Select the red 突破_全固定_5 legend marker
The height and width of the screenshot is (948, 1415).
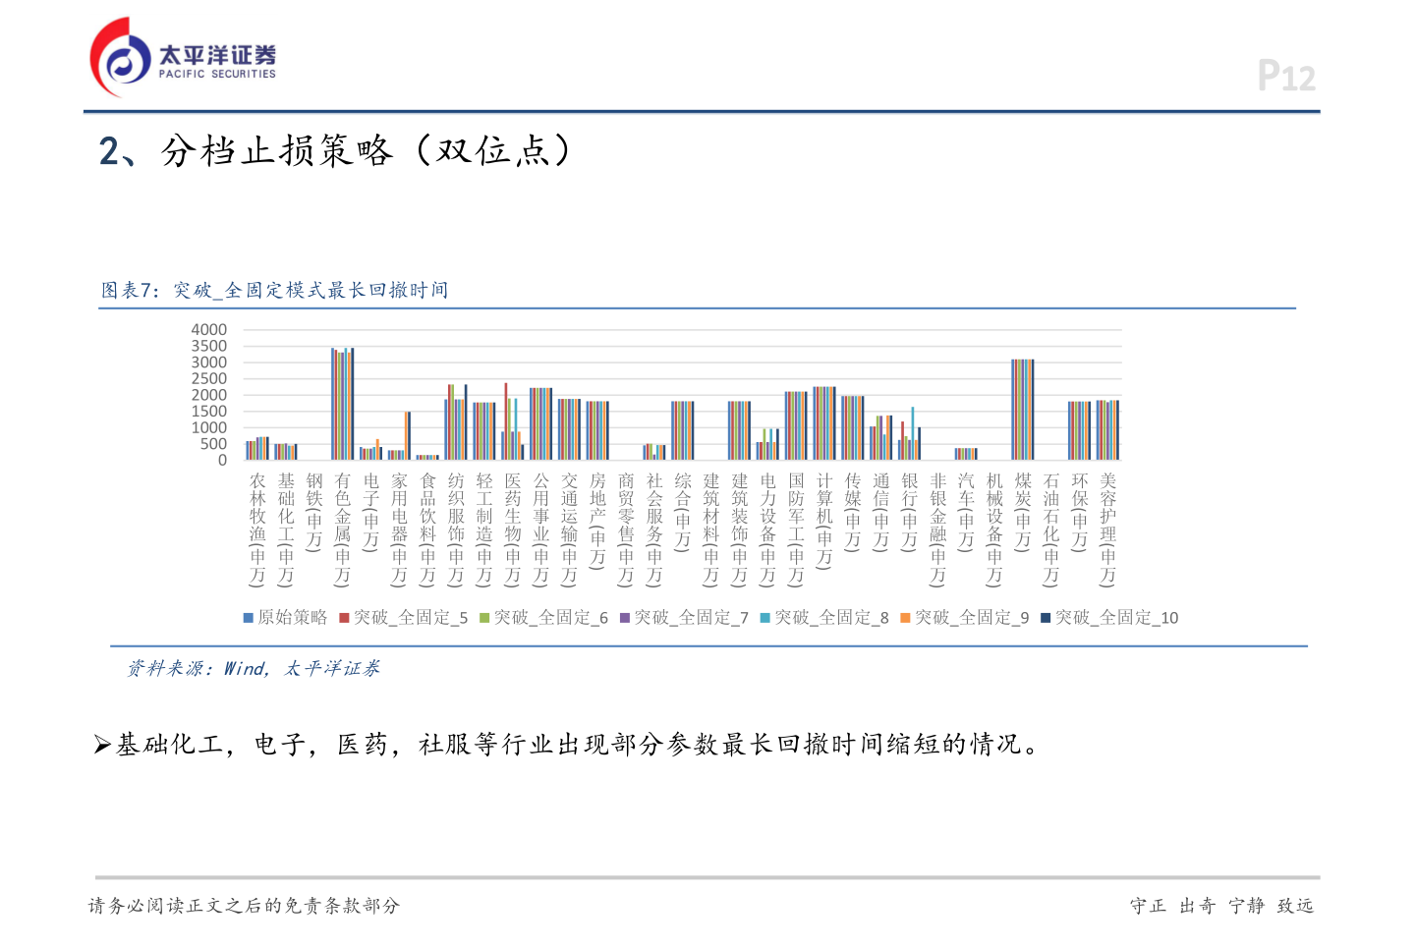point(343,618)
